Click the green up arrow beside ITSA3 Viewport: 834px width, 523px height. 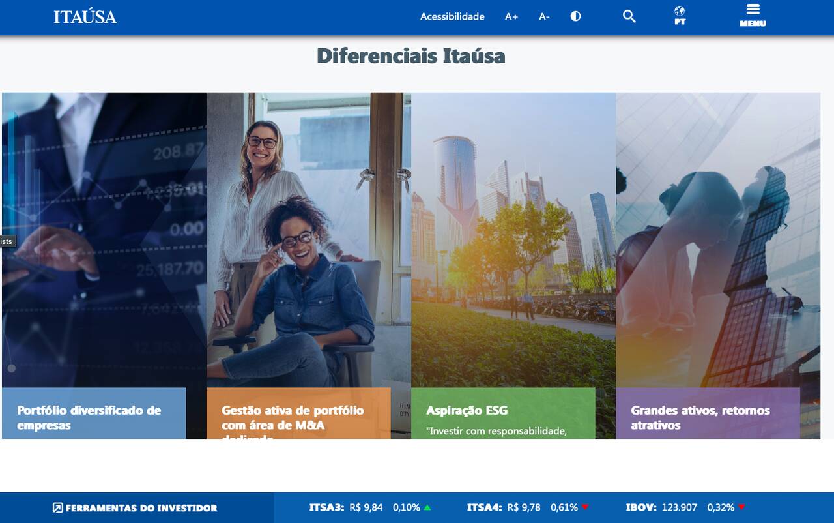click(x=427, y=507)
